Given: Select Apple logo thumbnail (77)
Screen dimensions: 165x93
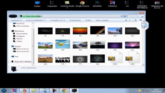Looking at the screenshot, I should [80, 59].
